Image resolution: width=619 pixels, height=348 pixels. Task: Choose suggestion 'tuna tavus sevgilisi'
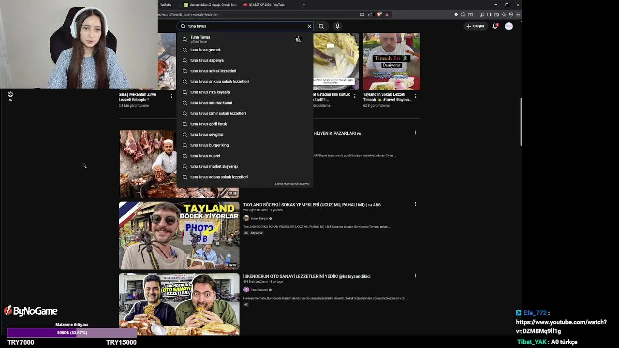coord(245,135)
